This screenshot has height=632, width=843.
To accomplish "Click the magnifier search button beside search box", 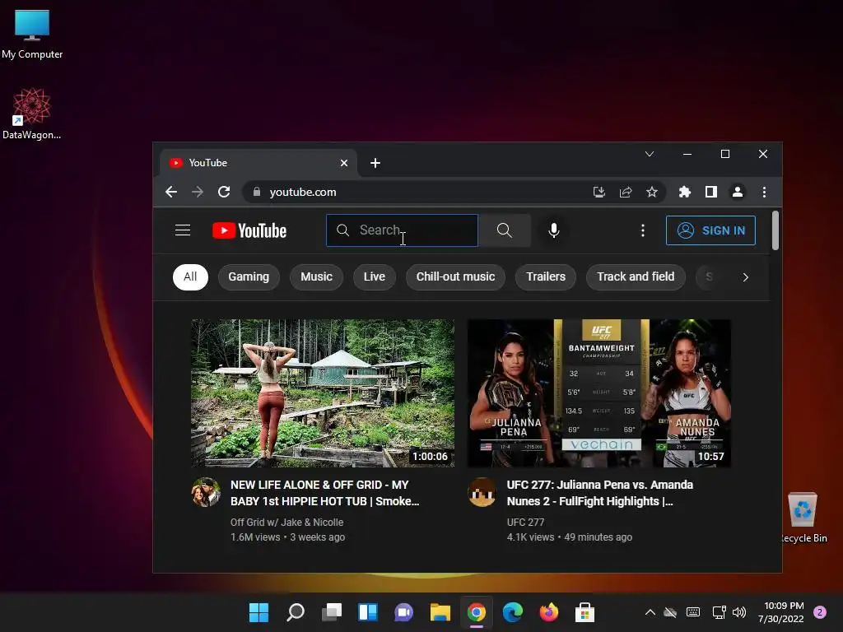I will [505, 230].
